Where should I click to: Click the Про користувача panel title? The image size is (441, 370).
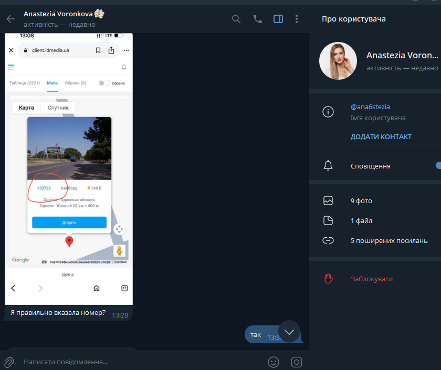353,19
